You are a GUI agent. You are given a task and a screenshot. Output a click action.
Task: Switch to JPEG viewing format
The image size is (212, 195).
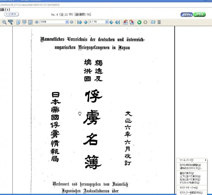[x=200, y=15]
